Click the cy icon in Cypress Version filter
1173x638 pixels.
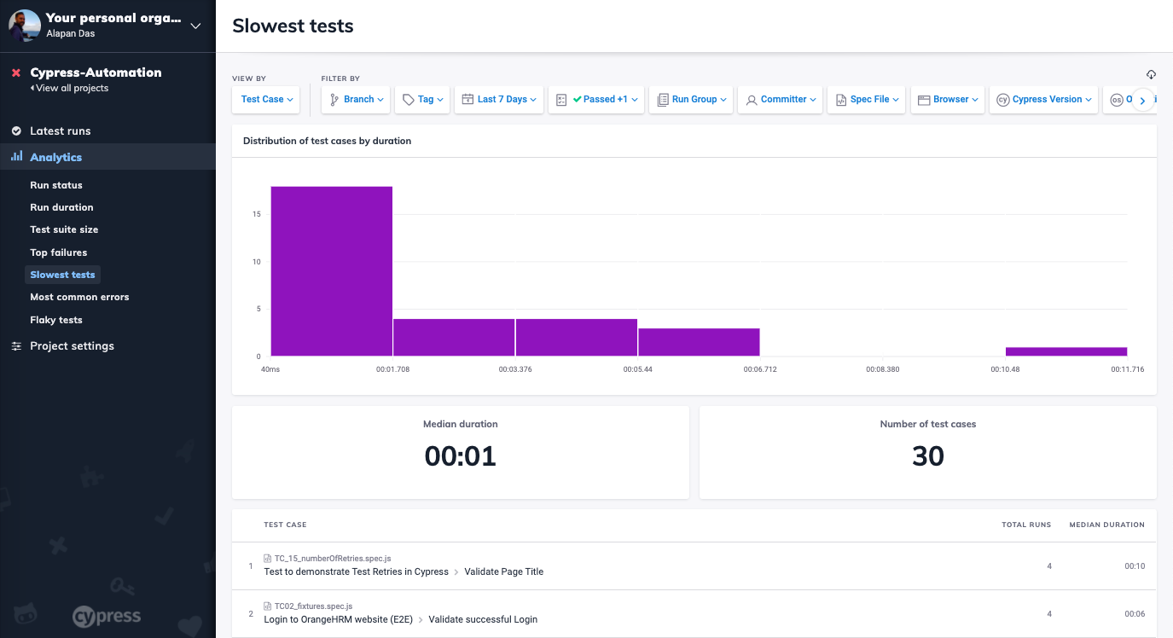coord(1003,100)
